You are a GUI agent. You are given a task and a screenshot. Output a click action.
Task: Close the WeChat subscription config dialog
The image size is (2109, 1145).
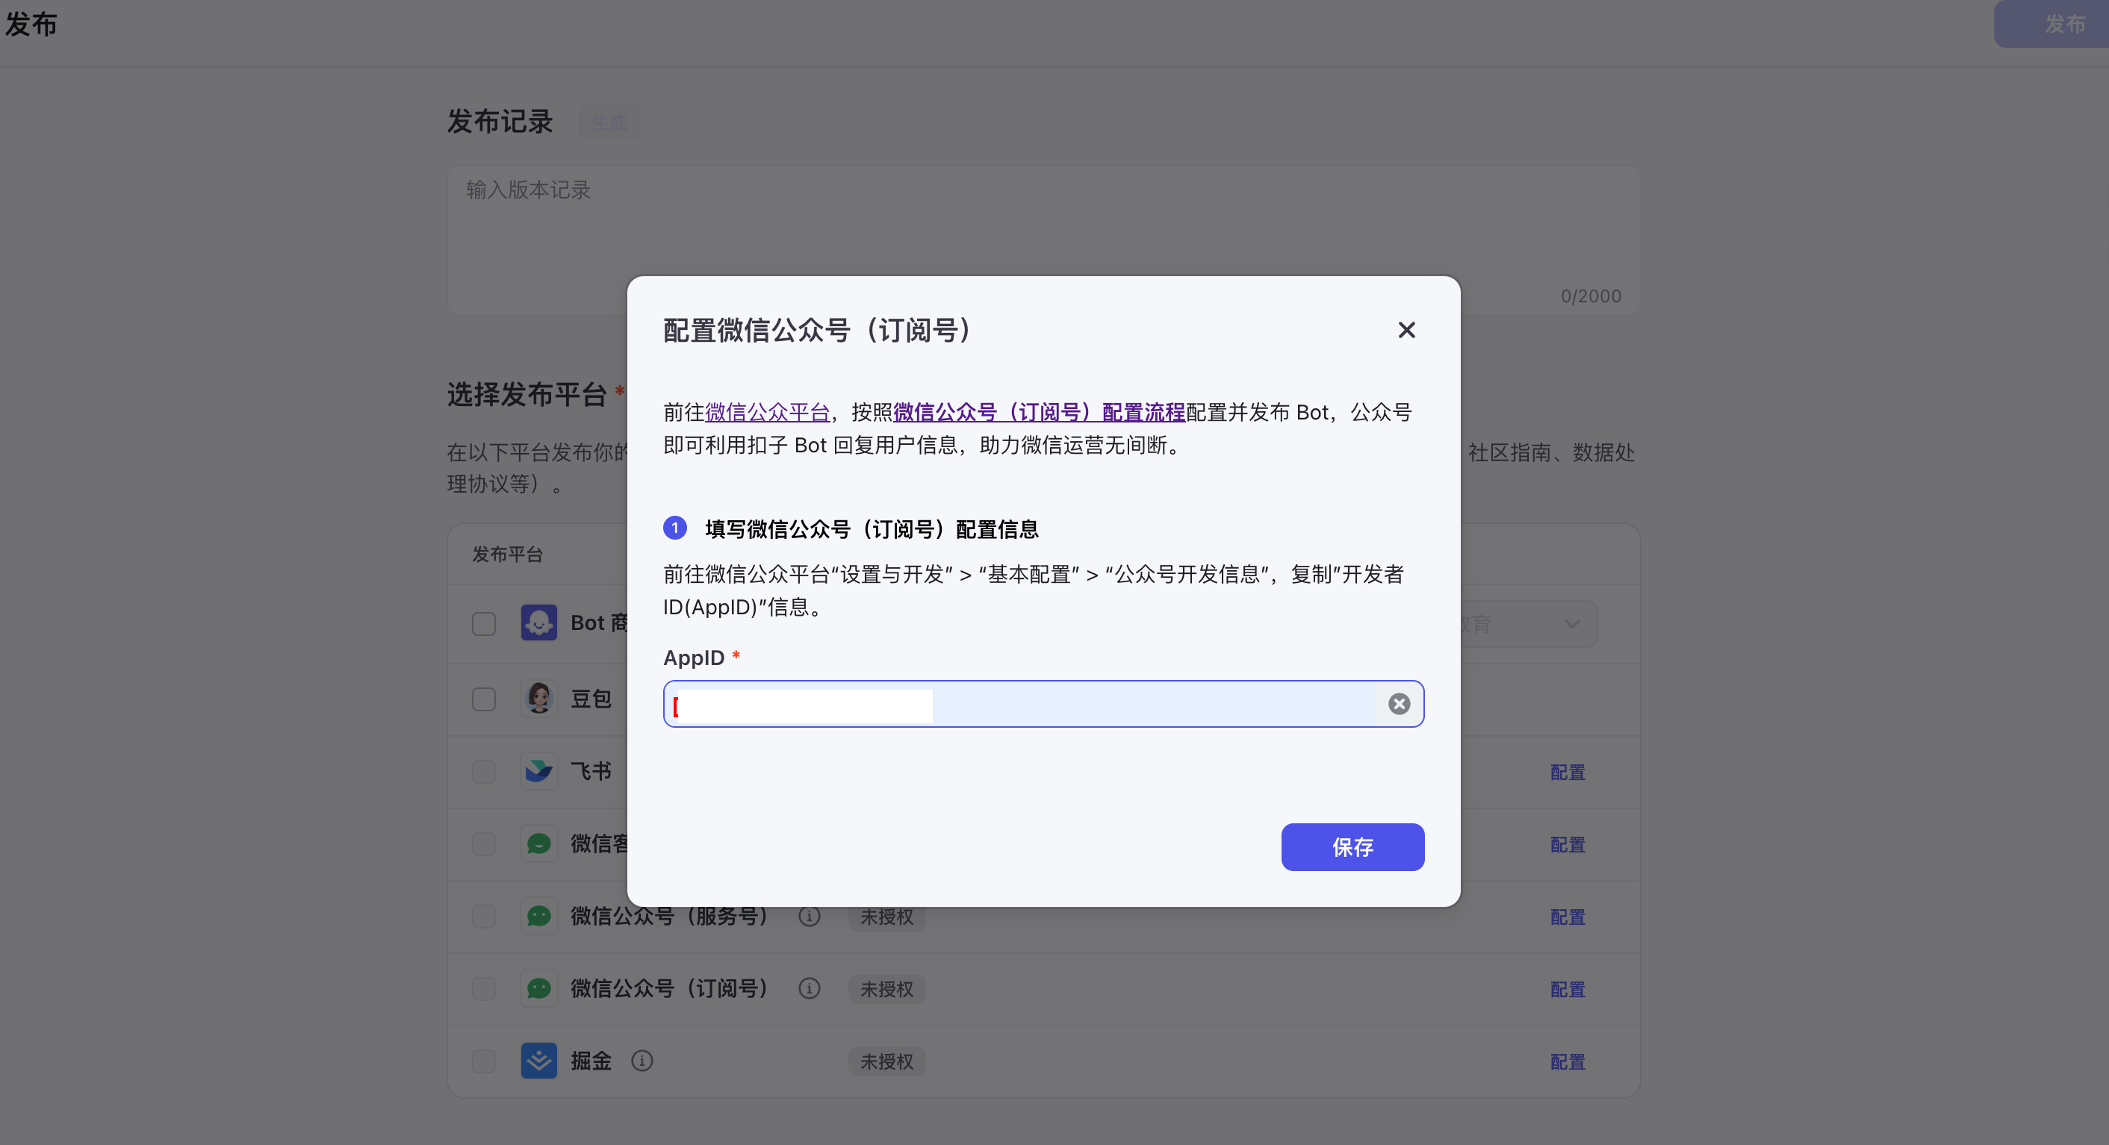point(1406,330)
